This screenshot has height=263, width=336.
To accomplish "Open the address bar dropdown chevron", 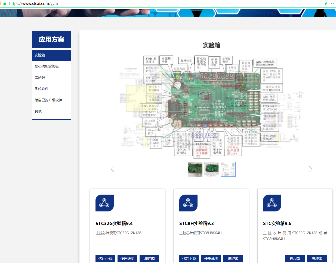I will [332, 4].
